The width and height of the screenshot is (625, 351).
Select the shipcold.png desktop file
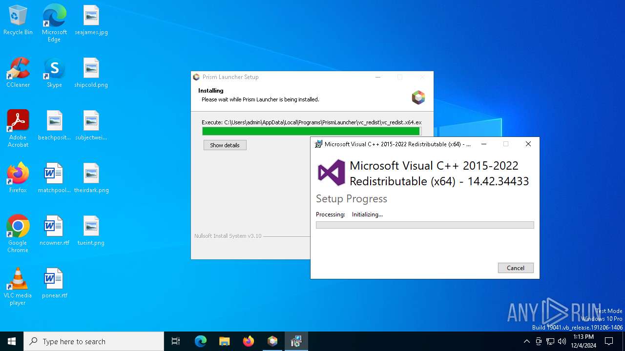pos(91,73)
